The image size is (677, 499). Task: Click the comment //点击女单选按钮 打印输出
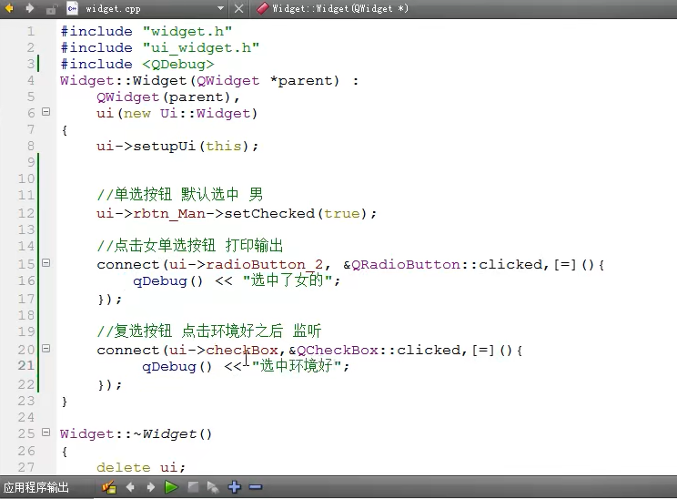point(190,246)
